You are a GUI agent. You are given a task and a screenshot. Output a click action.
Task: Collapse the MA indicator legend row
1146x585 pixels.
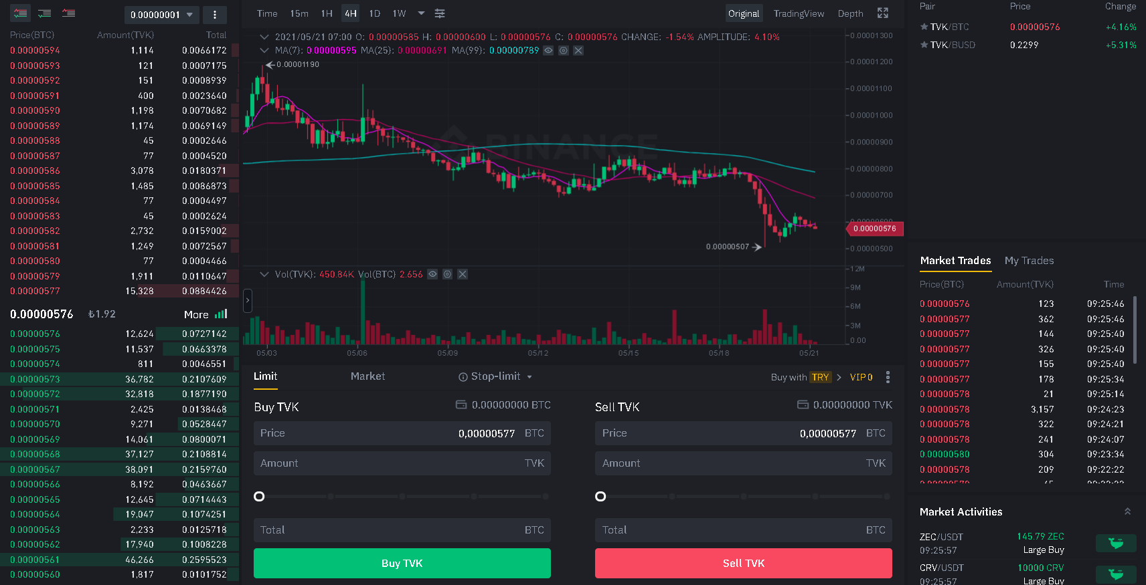pyautogui.click(x=264, y=51)
